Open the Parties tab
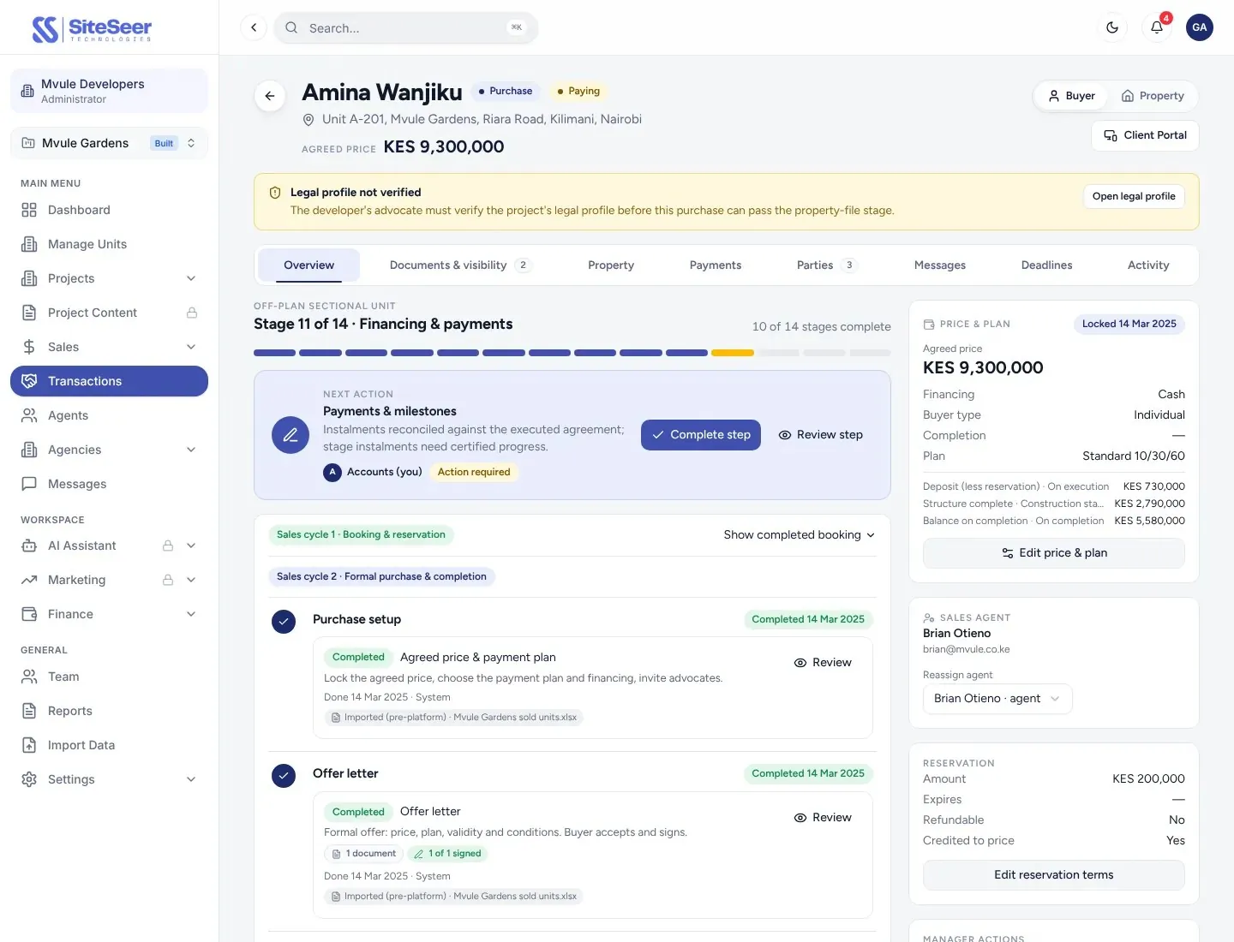 (826, 265)
